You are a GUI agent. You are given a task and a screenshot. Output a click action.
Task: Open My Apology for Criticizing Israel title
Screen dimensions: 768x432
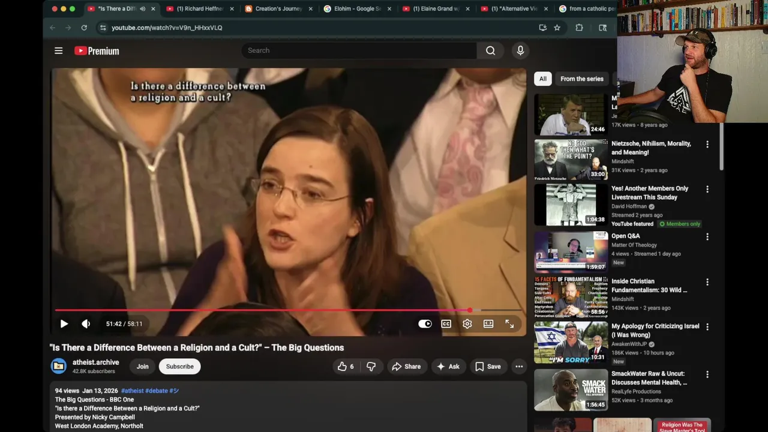tap(655, 331)
